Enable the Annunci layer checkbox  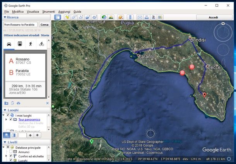tap(11, 151)
